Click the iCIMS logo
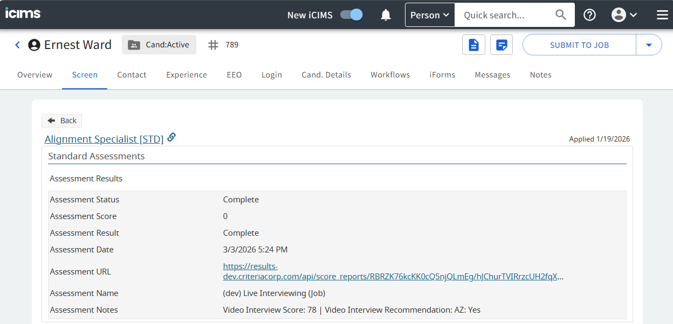Screen dimensions: 673x324 coord(23,14)
